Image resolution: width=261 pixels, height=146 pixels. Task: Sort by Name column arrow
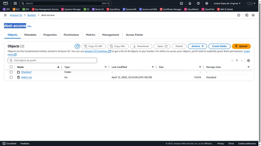58,67
